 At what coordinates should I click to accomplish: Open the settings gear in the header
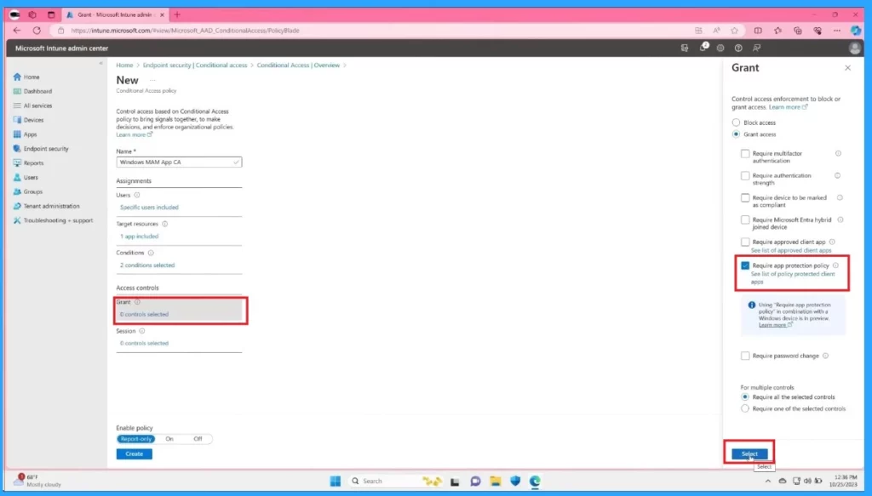click(720, 48)
